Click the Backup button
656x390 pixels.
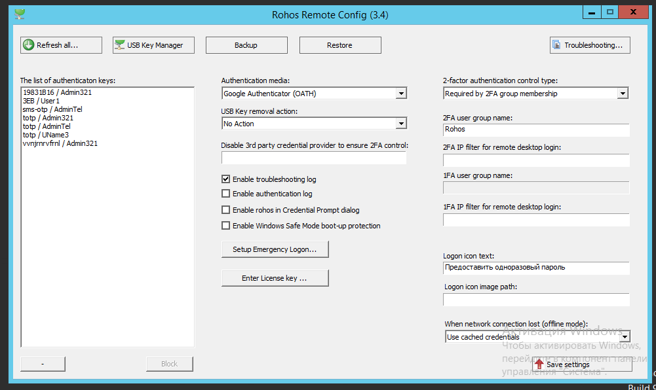point(246,45)
